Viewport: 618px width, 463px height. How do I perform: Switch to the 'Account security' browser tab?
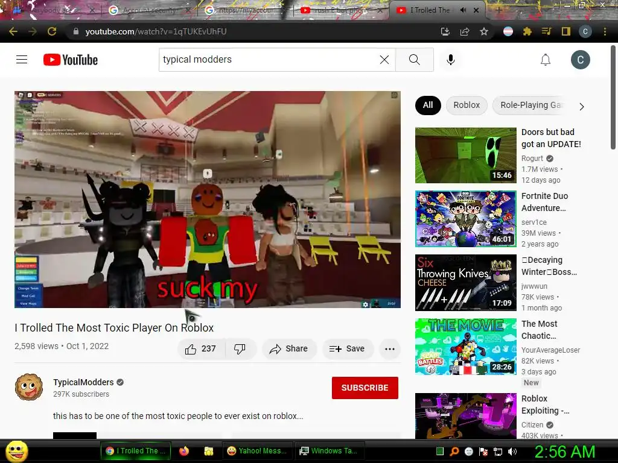coord(149,10)
